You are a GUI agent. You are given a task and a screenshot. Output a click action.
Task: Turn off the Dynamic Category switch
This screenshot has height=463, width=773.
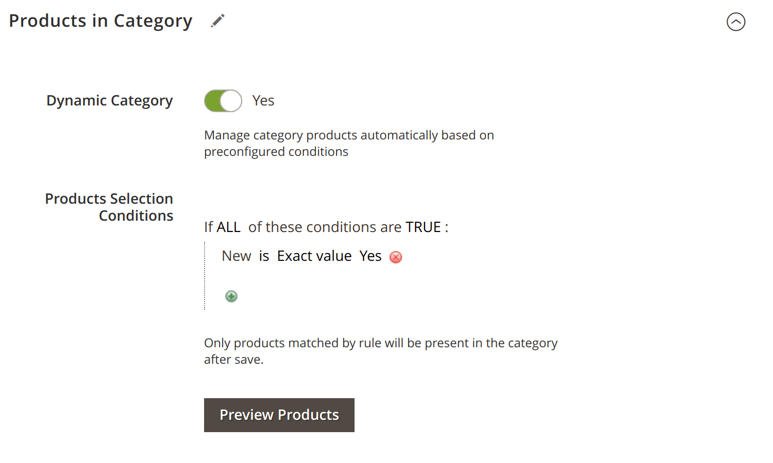click(223, 101)
